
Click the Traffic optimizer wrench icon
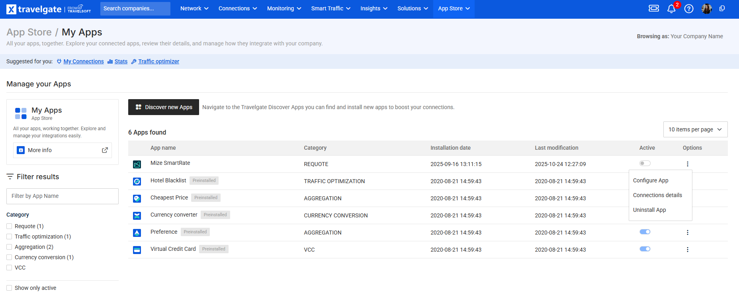click(134, 61)
